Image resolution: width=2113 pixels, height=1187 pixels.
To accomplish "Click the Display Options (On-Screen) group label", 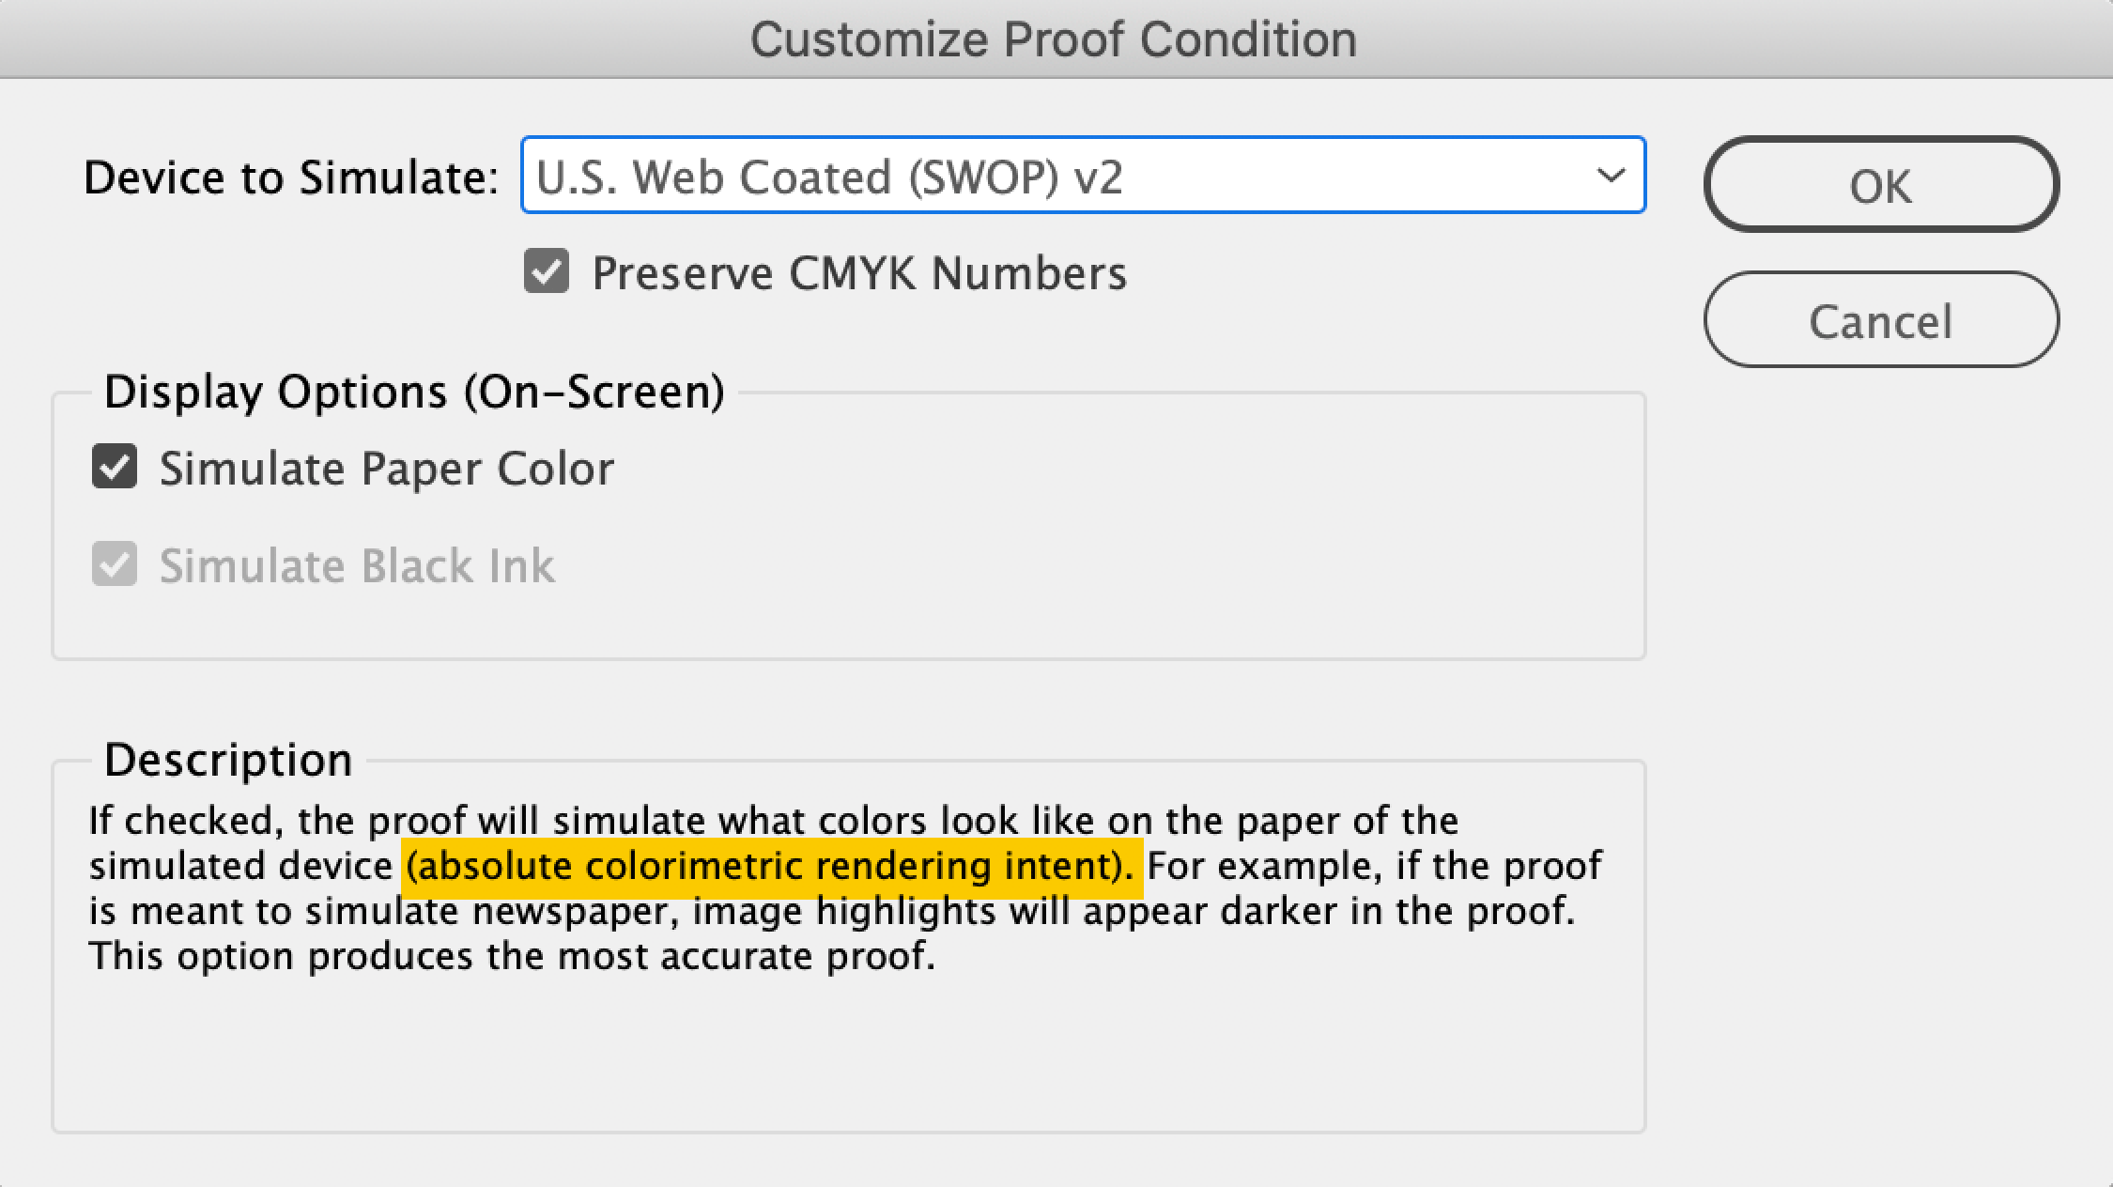I will pyautogui.click(x=415, y=391).
